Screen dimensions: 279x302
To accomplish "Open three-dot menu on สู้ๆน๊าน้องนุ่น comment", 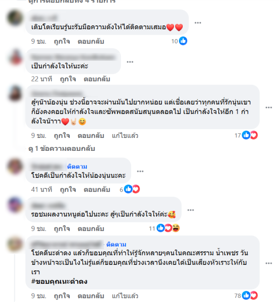I will tap(269, 108).
